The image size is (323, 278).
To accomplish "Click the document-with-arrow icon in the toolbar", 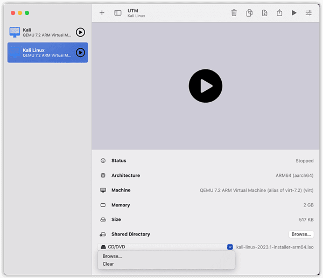I will pos(264,13).
